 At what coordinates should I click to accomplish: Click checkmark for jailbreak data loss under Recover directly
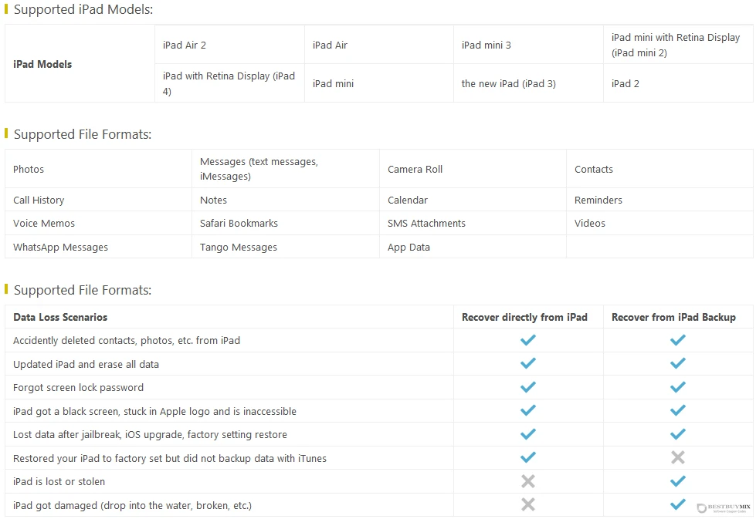528,433
